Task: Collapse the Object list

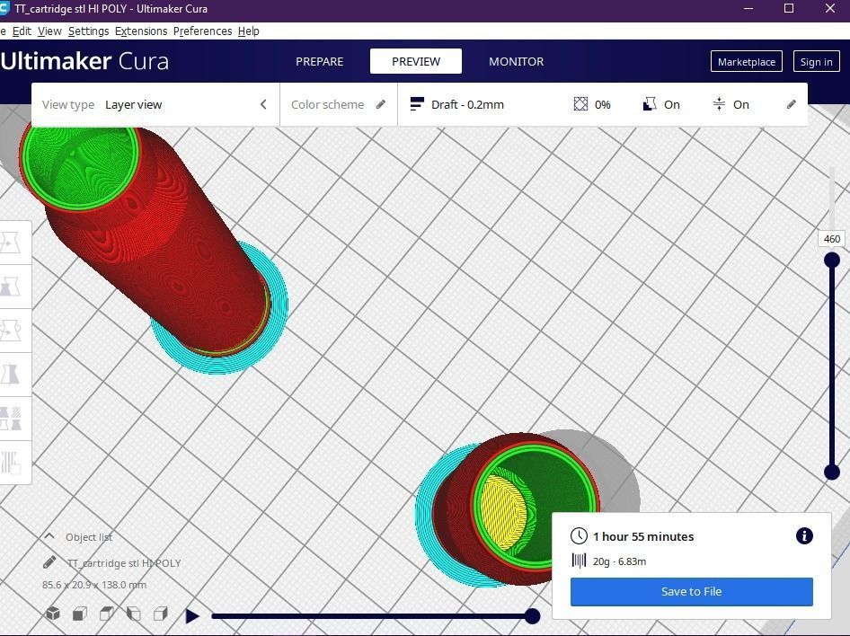Action: click(x=49, y=536)
